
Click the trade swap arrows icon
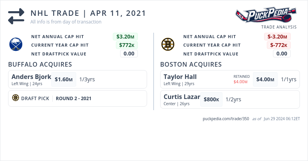[16, 16]
